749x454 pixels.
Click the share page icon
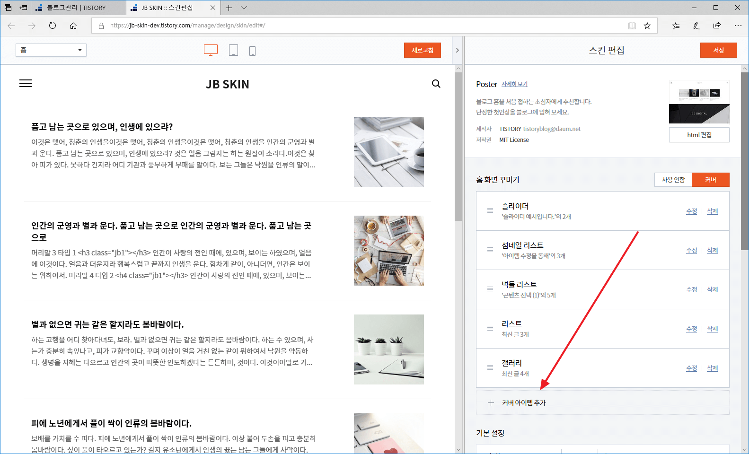[x=717, y=26]
